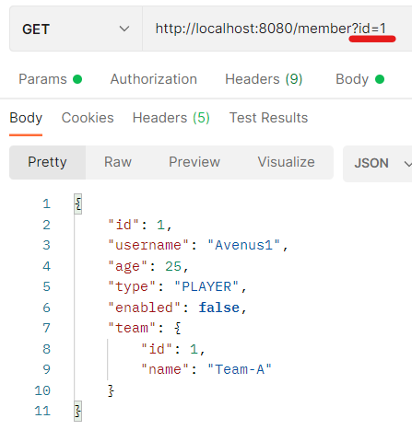Open the request Headers (9) tab

point(264,79)
